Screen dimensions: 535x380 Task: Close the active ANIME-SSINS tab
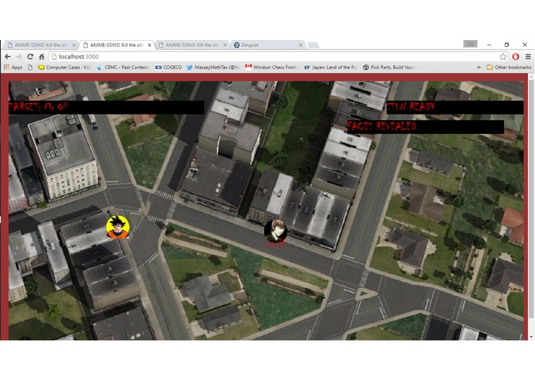point(149,45)
